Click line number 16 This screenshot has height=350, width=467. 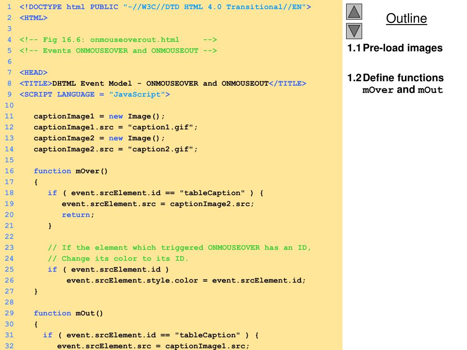click(9, 171)
